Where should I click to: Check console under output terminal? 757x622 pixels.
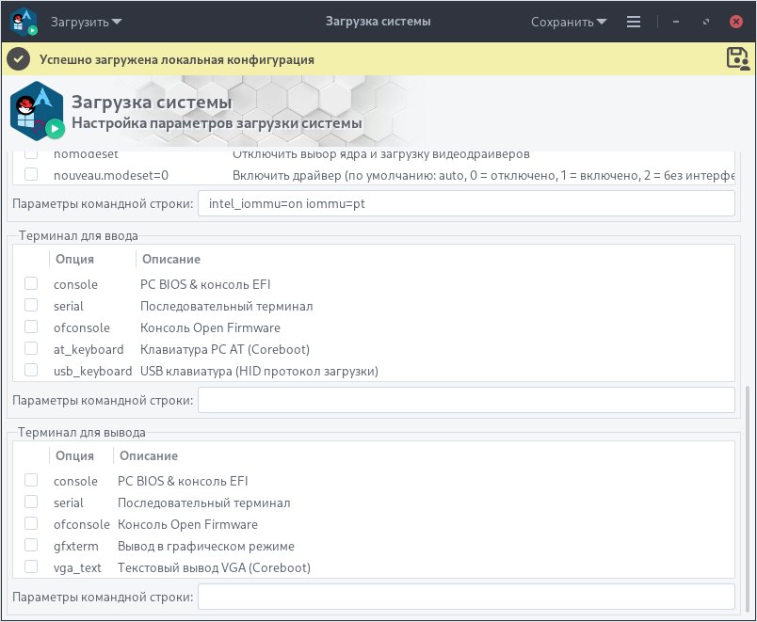(30, 481)
